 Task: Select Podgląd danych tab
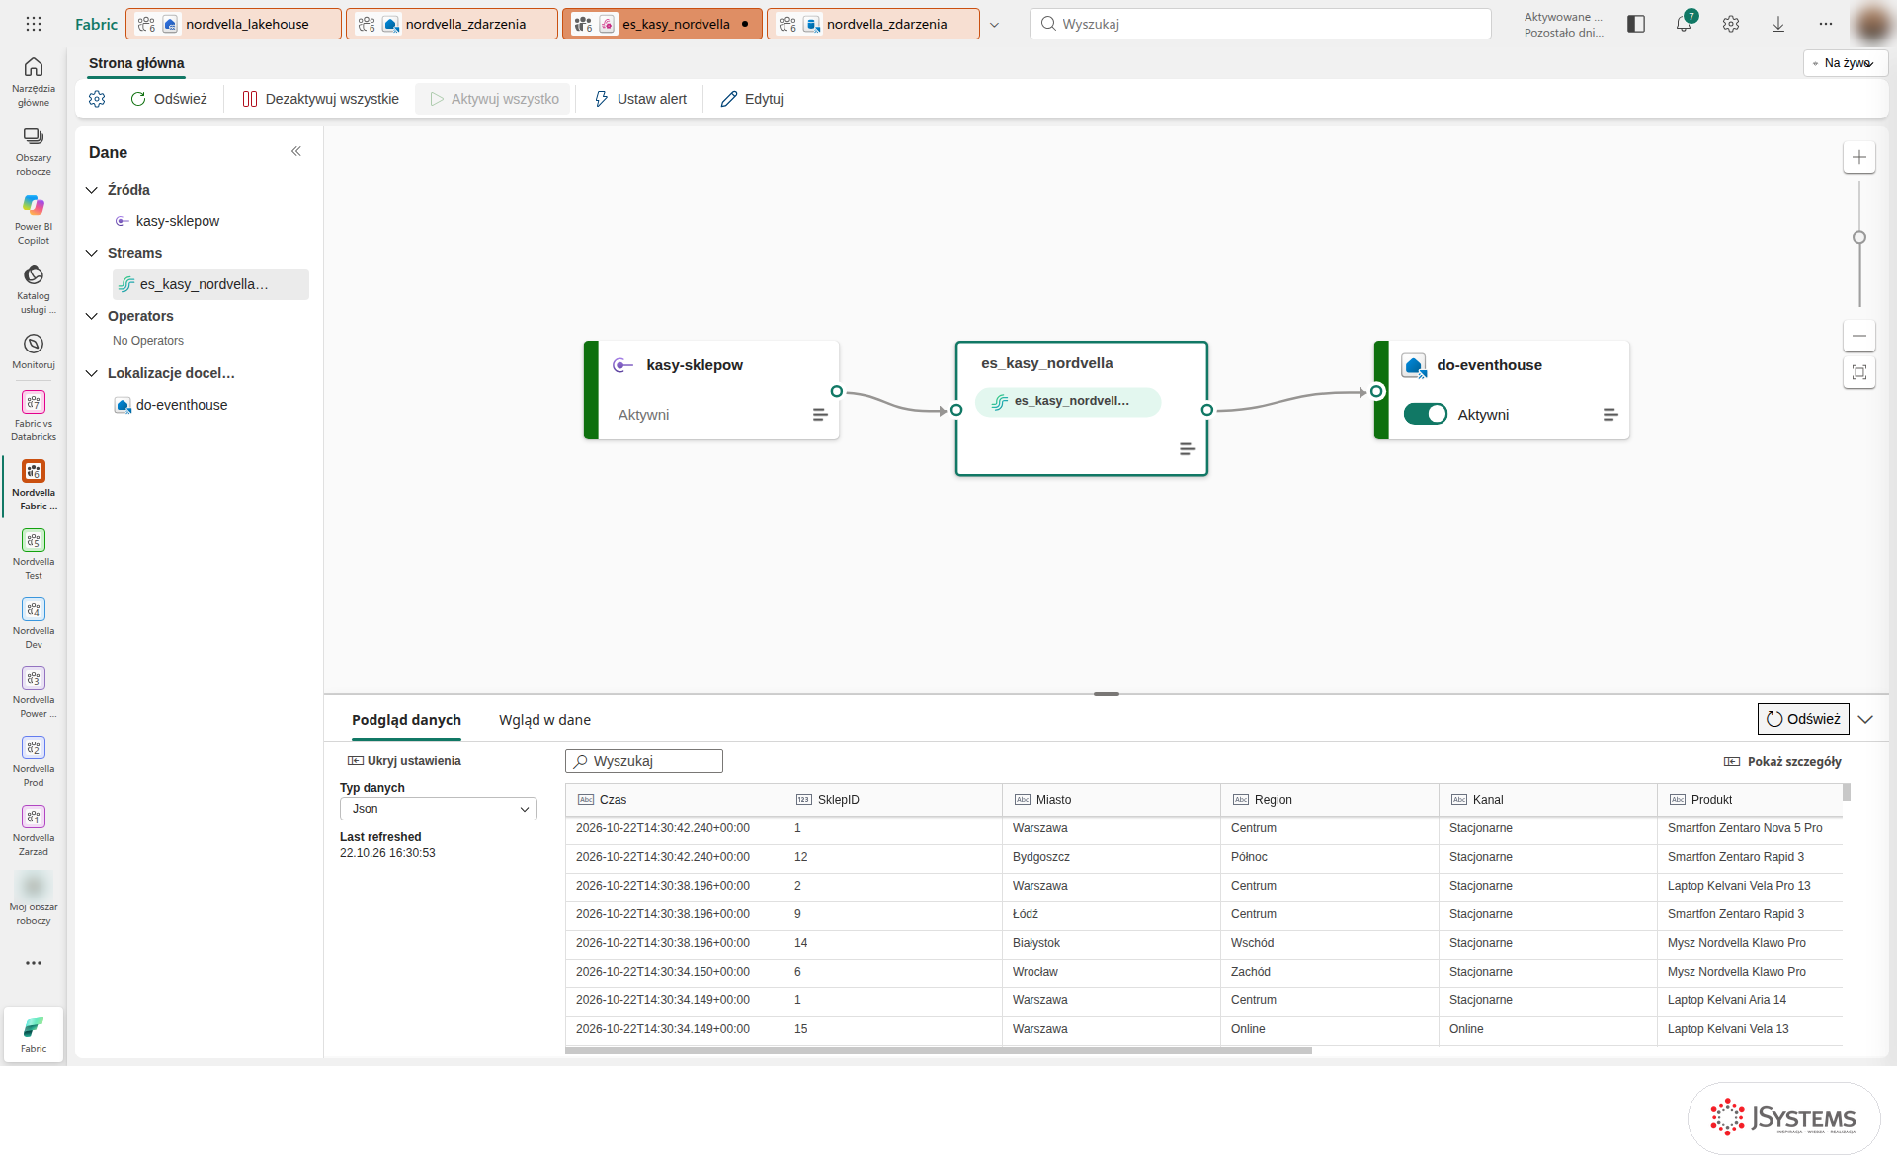pos(406,720)
